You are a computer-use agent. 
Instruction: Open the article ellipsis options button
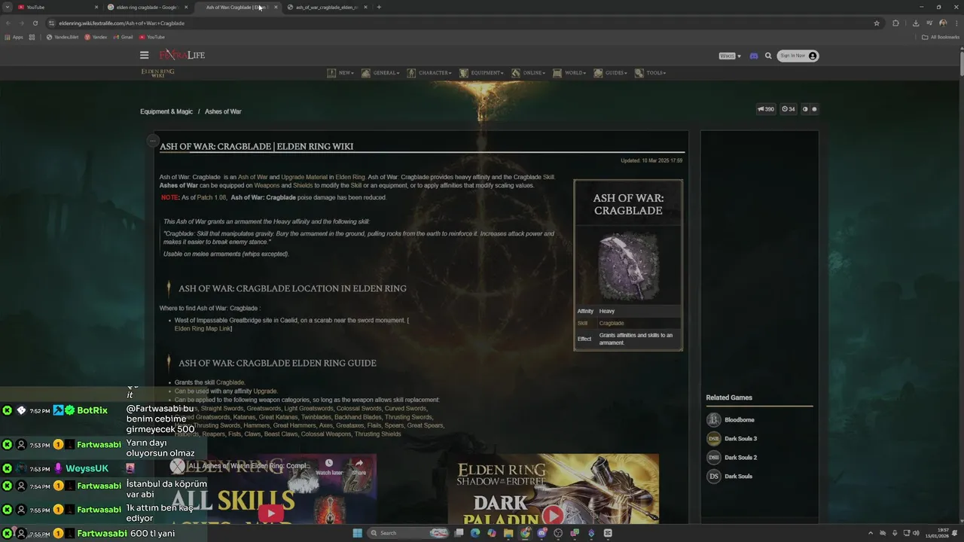(152, 140)
